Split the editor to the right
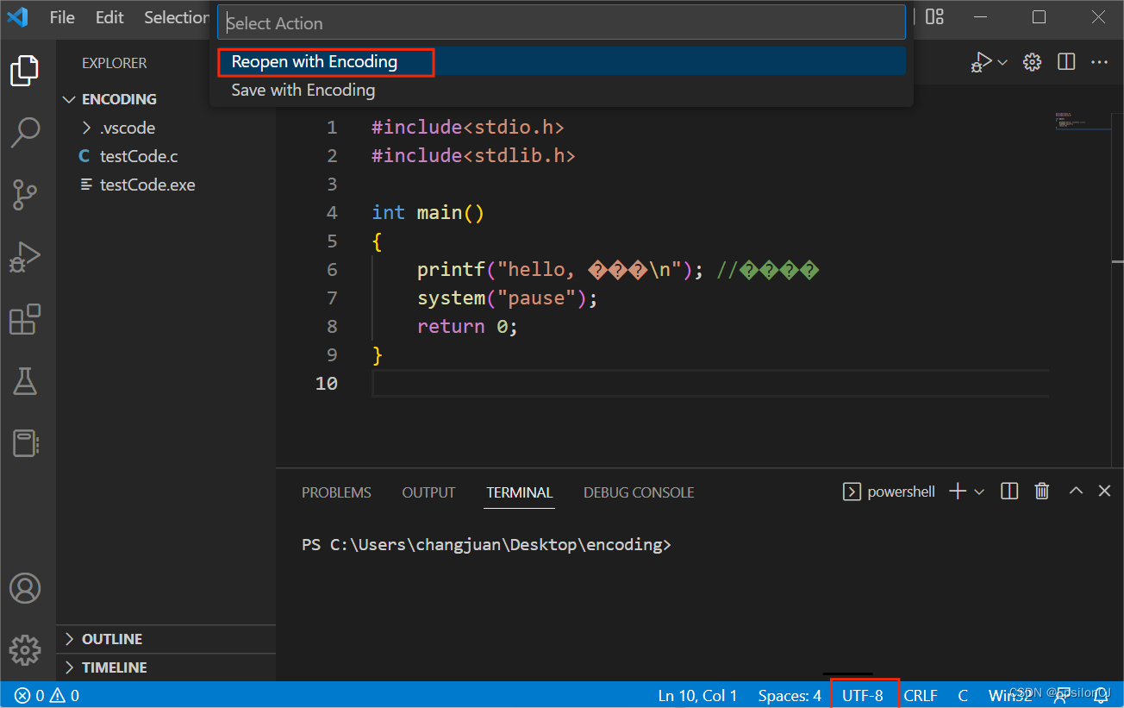Image resolution: width=1124 pixels, height=708 pixels. click(x=1066, y=62)
